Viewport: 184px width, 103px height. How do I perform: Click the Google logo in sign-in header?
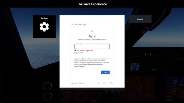[x=73, y=25]
